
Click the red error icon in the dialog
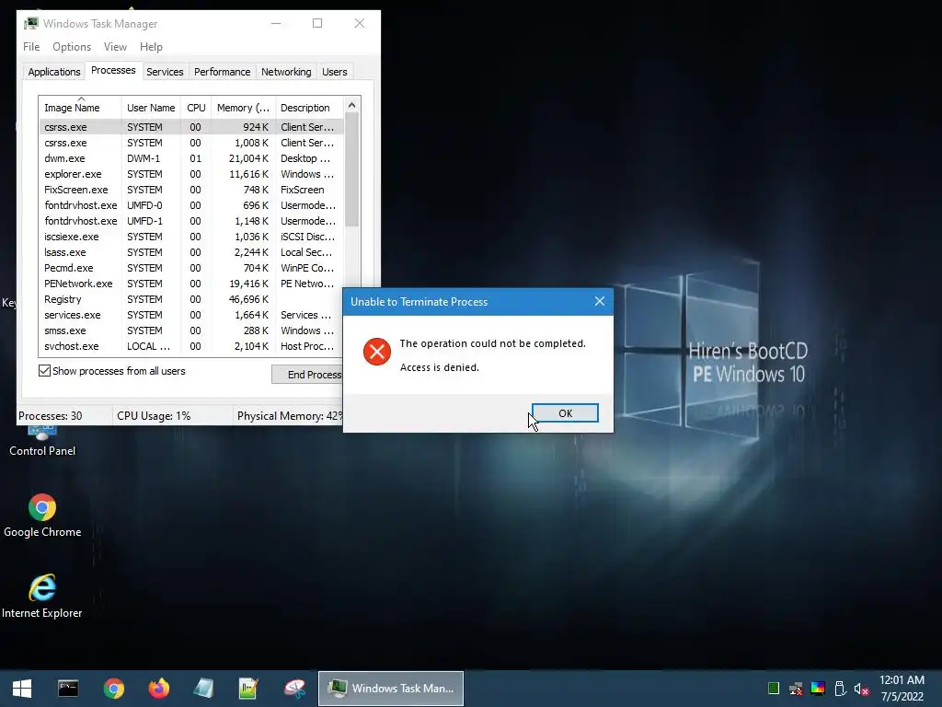377,352
